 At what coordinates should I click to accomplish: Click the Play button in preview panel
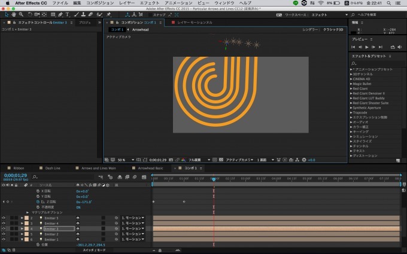pyautogui.click(x=366, y=47)
